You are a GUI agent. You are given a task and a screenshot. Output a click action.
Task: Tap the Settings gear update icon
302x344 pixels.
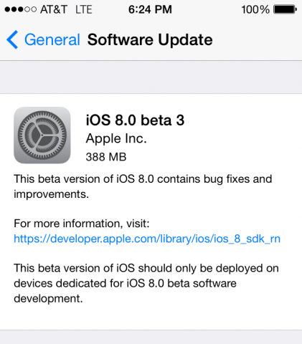[x=42, y=135]
